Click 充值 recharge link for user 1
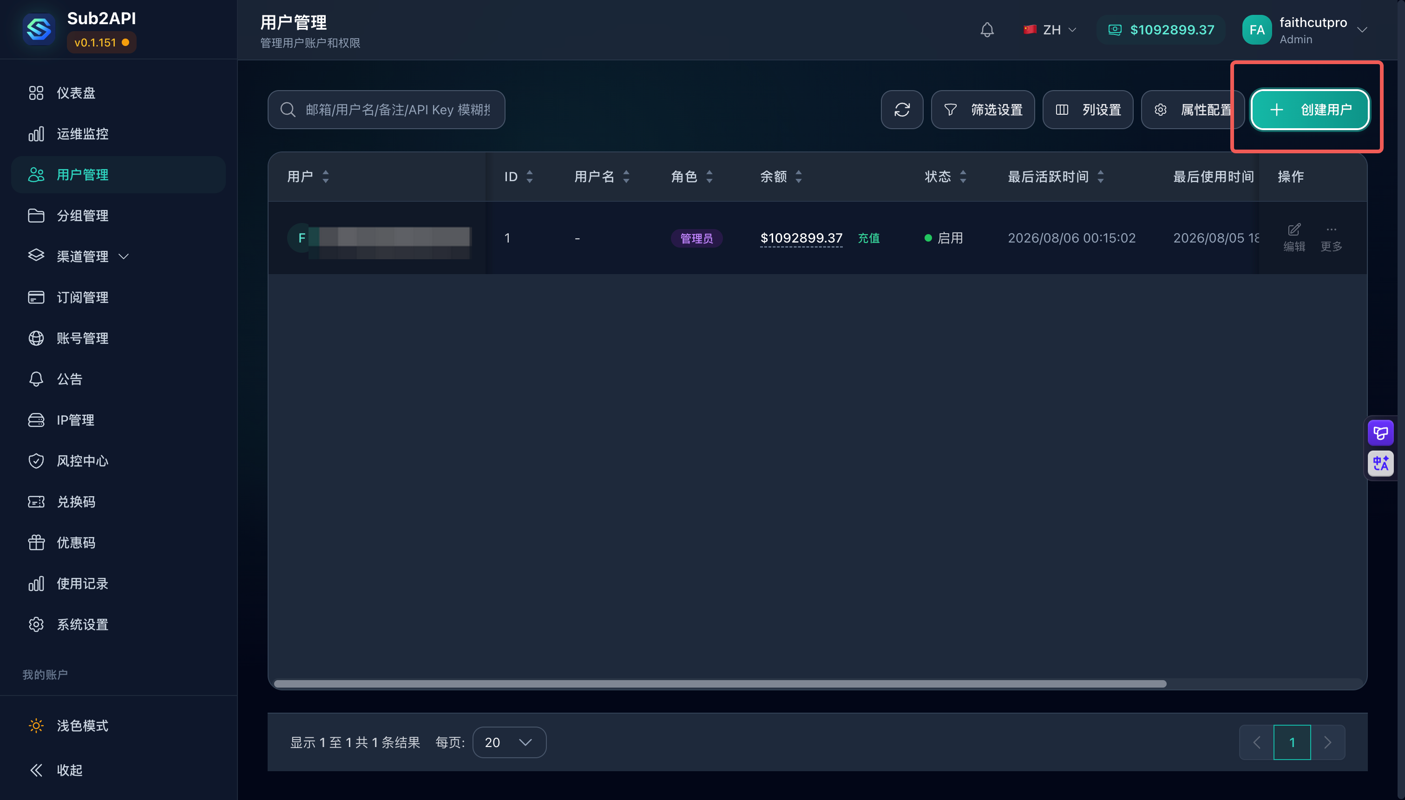 (868, 238)
